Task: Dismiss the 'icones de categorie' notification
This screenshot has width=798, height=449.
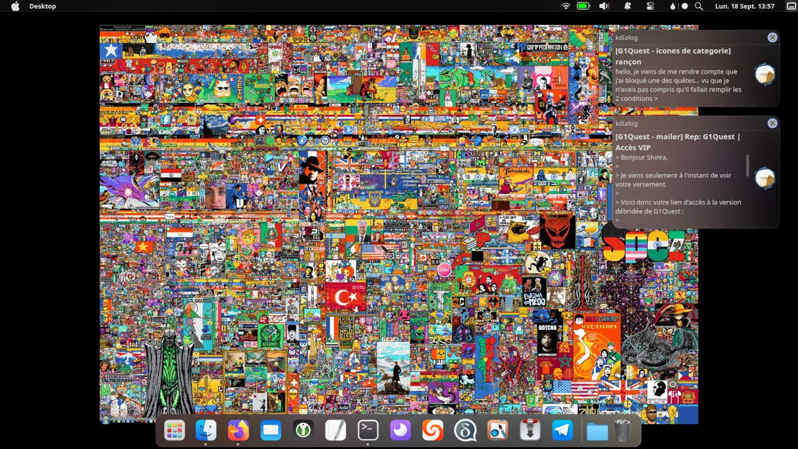Action: click(772, 37)
